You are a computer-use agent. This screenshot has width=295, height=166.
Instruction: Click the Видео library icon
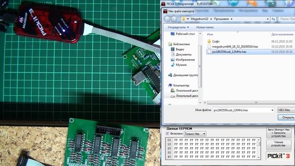[x=172, y=49]
